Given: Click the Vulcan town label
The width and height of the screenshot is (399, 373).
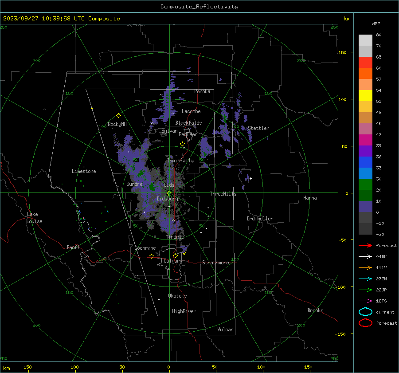Looking at the screenshot, I should click(225, 330).
